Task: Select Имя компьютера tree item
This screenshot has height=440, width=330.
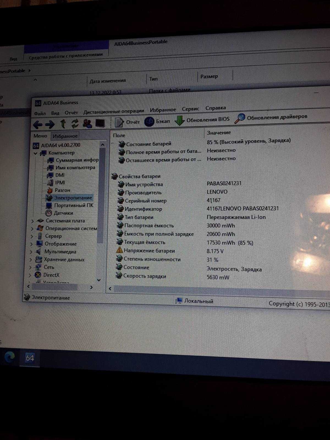Action: click(x=71, y=167)
